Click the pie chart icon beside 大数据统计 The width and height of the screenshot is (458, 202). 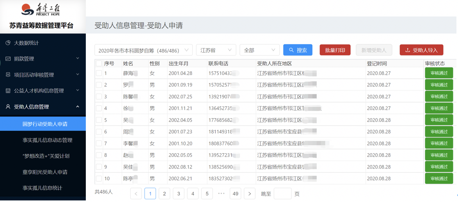pos(8,43)
